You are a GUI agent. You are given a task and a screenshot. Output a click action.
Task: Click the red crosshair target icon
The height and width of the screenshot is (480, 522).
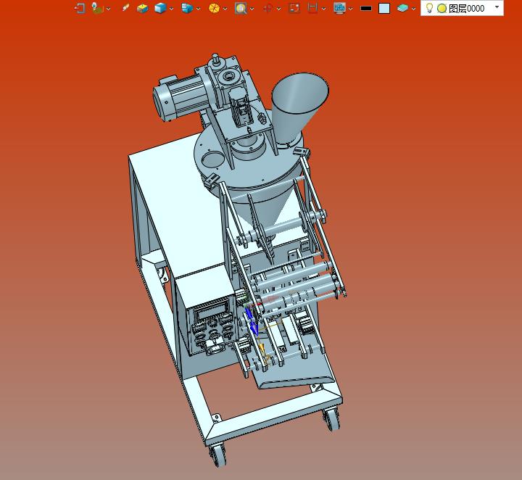pyautogui.click(x=268, y=8)
